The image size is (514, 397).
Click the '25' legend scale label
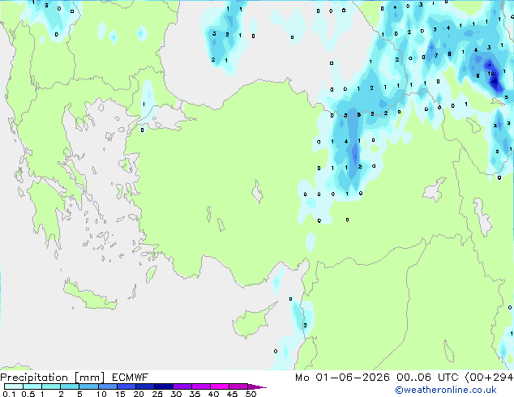(x=157, y=394)
